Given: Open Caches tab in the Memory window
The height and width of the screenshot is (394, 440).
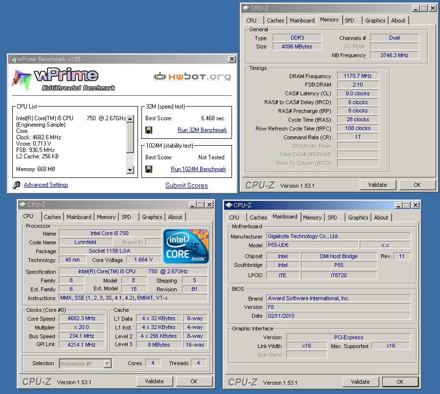Looking at the screenshot, I should (x=275, y=21).
